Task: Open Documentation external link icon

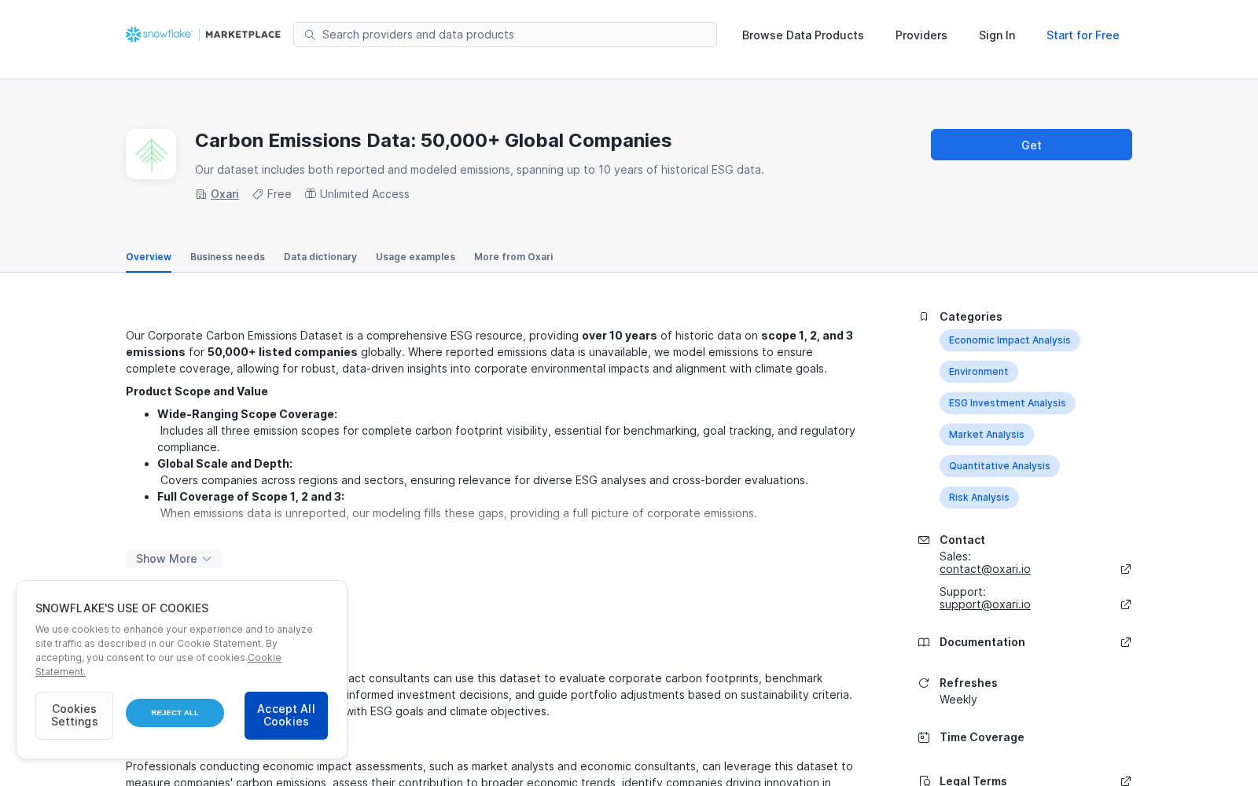Action: pos(1126,642)
